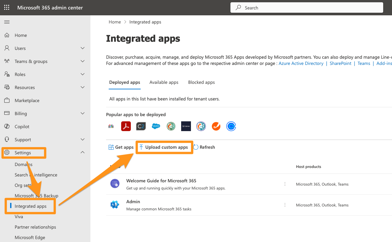Collapse the Settings navigation section
Screen dimensions: 392x242
pos(83,153)
